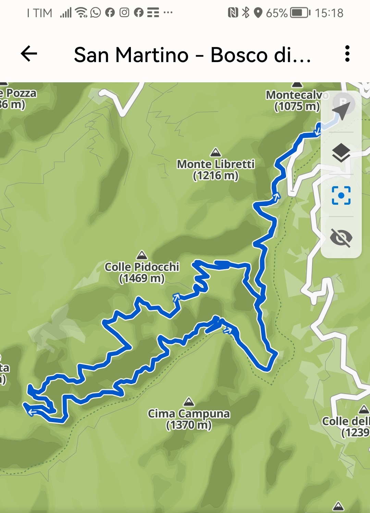Open the three-dot overflow menu

coord(347,54)
